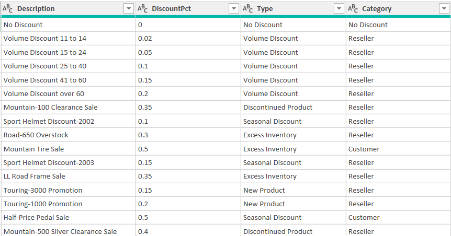Select the Touring-3000 Promotion cell
Viewport: 451px width, 236px height.
43,190
